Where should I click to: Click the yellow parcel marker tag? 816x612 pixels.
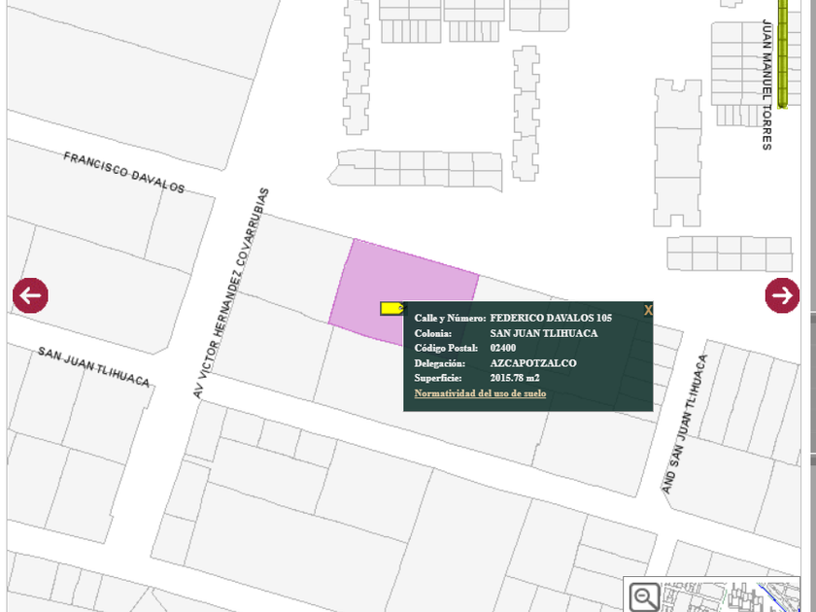coord(391,308)
